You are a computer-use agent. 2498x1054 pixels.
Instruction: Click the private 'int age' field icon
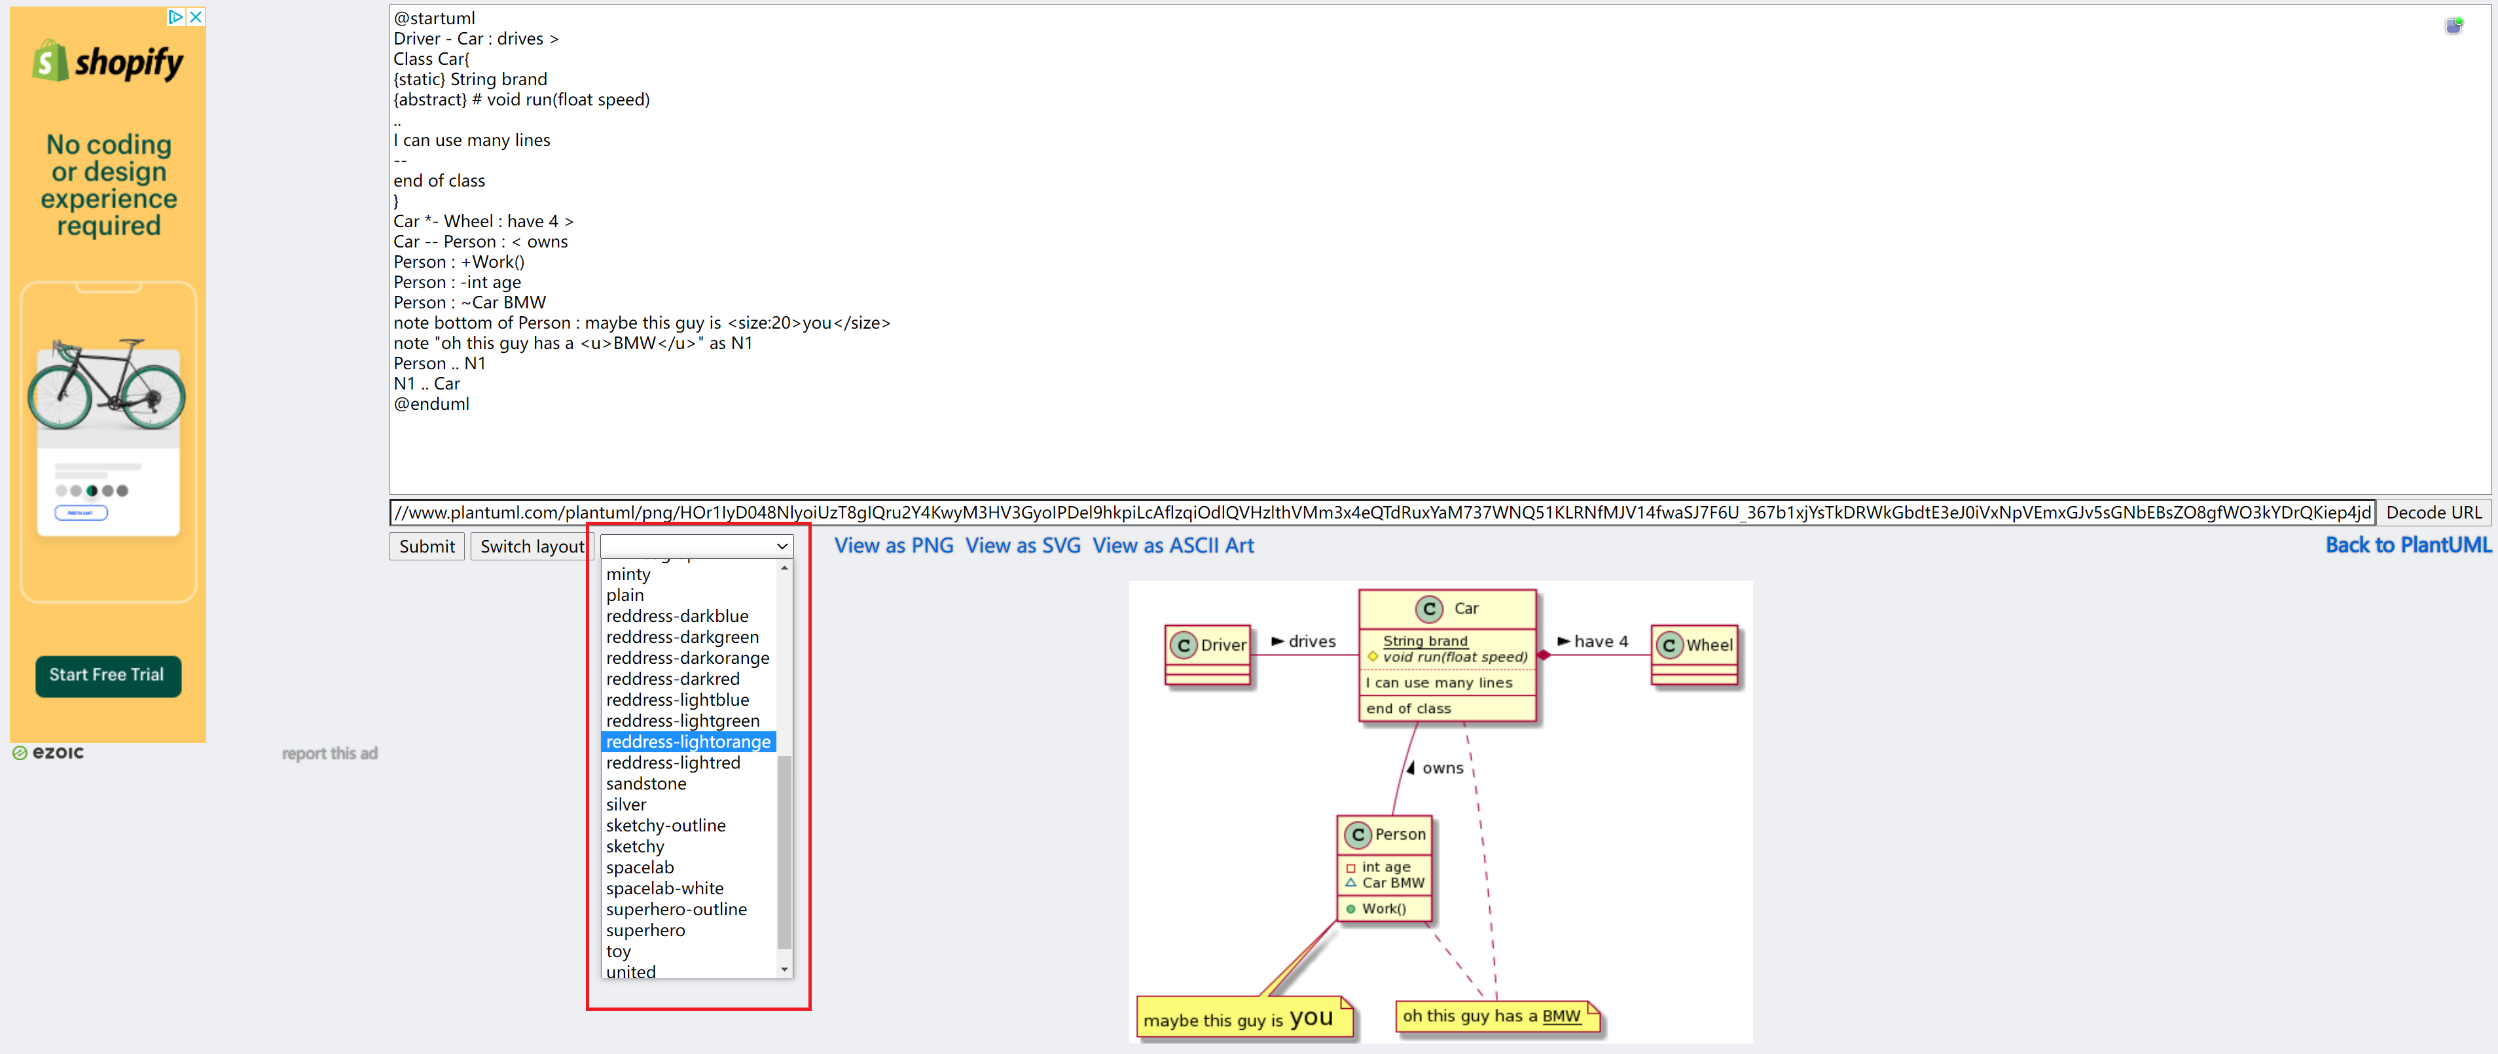pyautogui.click(x=1351, y=868)
